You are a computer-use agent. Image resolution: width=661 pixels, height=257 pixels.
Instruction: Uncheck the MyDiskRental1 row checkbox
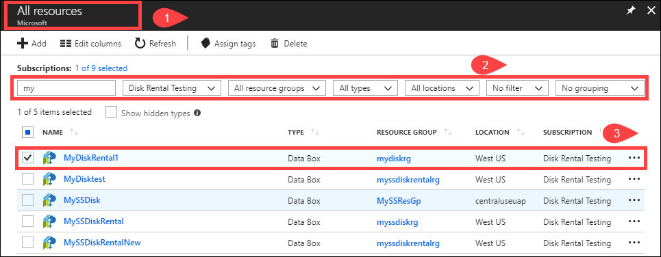[x=28, y=158]
